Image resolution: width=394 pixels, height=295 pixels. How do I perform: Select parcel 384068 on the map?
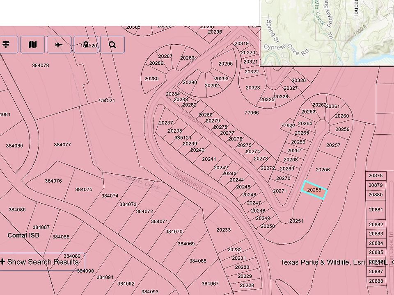(x=198, y=261)
